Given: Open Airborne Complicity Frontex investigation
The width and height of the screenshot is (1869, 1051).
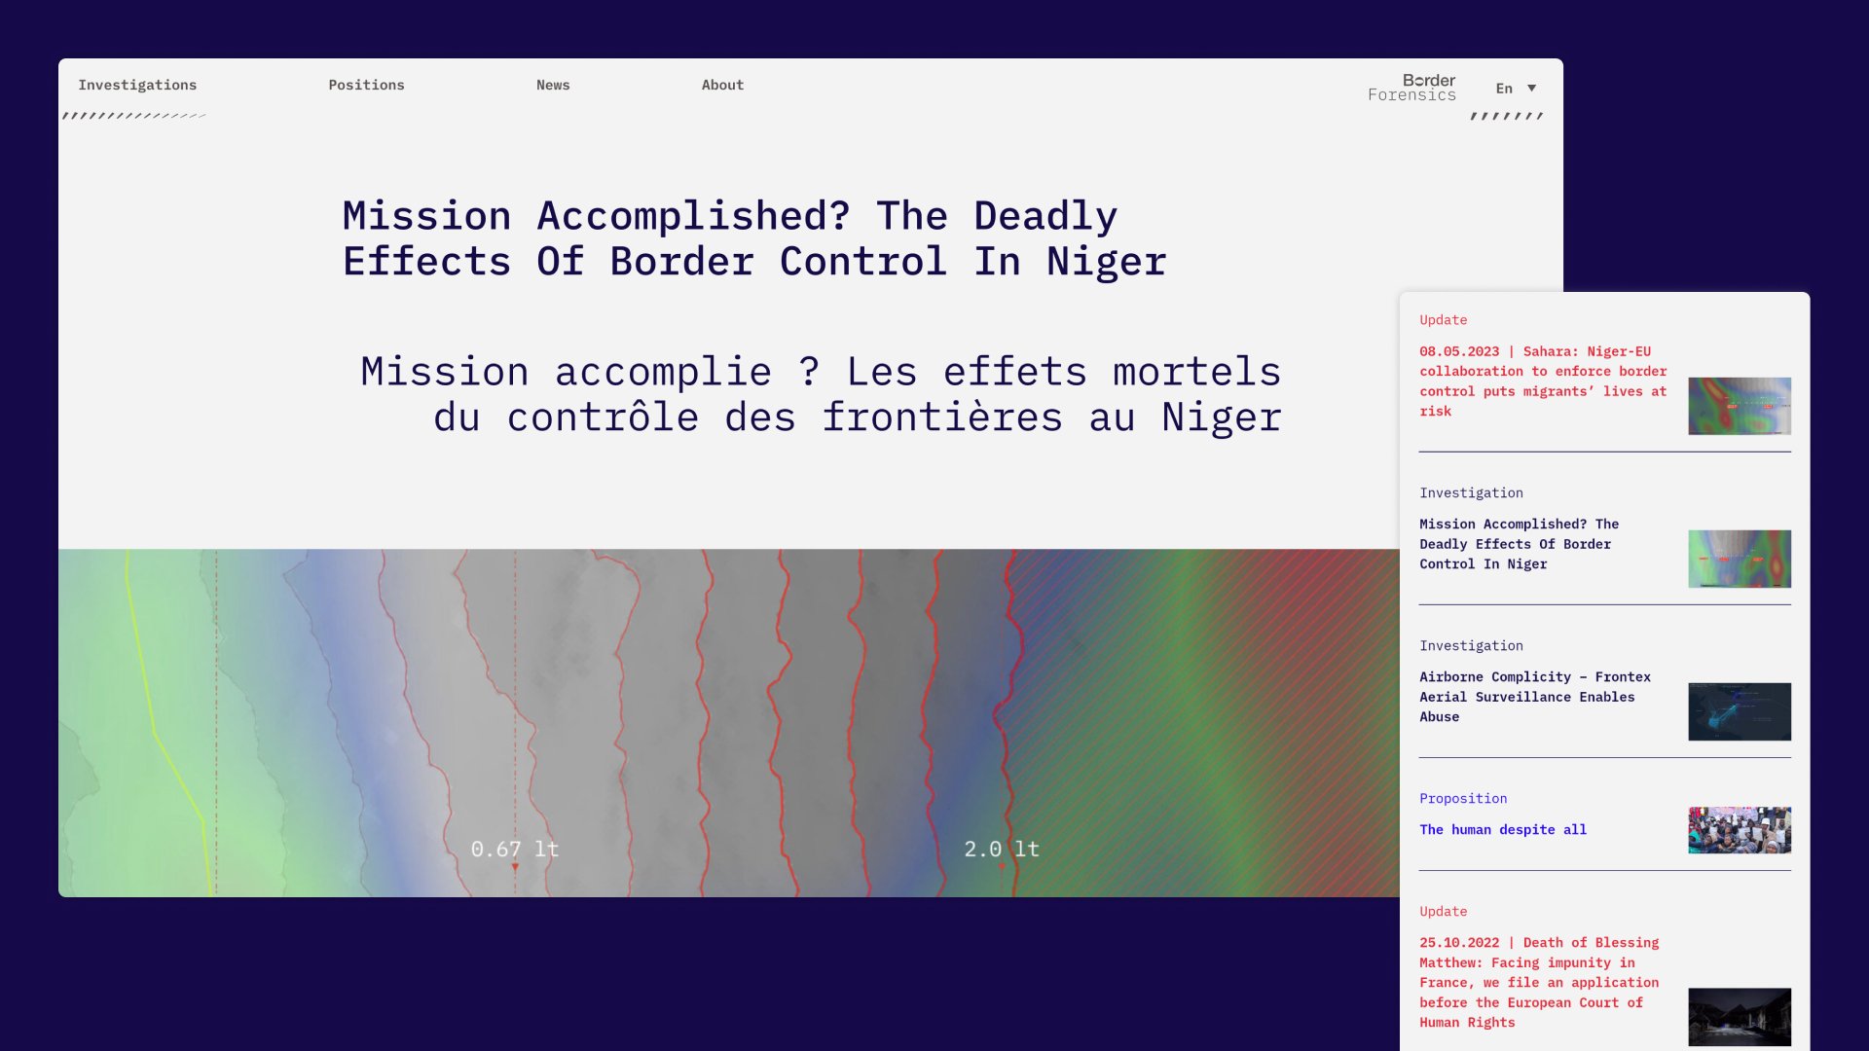Looking at the screenshot, I should tap(1535, 697).
